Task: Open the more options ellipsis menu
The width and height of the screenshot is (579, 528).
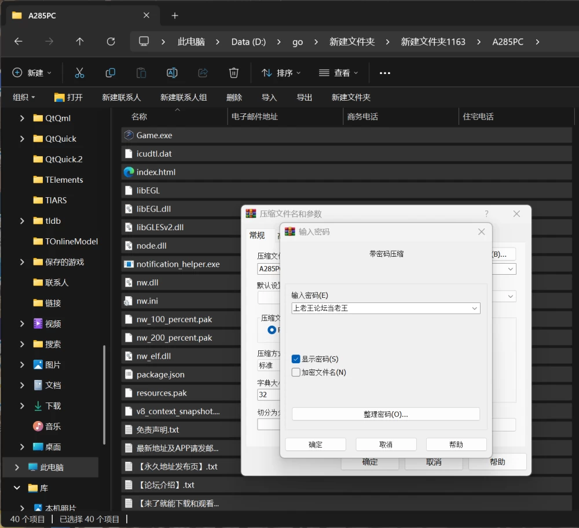Action: point(385,73)
